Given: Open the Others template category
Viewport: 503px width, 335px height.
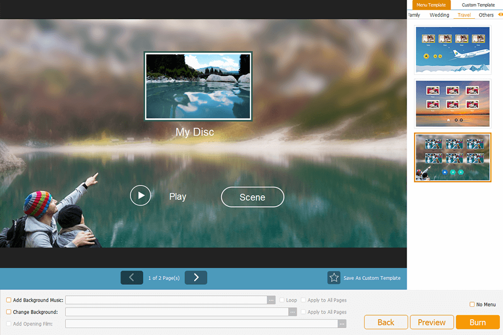Looking at the screenshot, I should point(486,15).
